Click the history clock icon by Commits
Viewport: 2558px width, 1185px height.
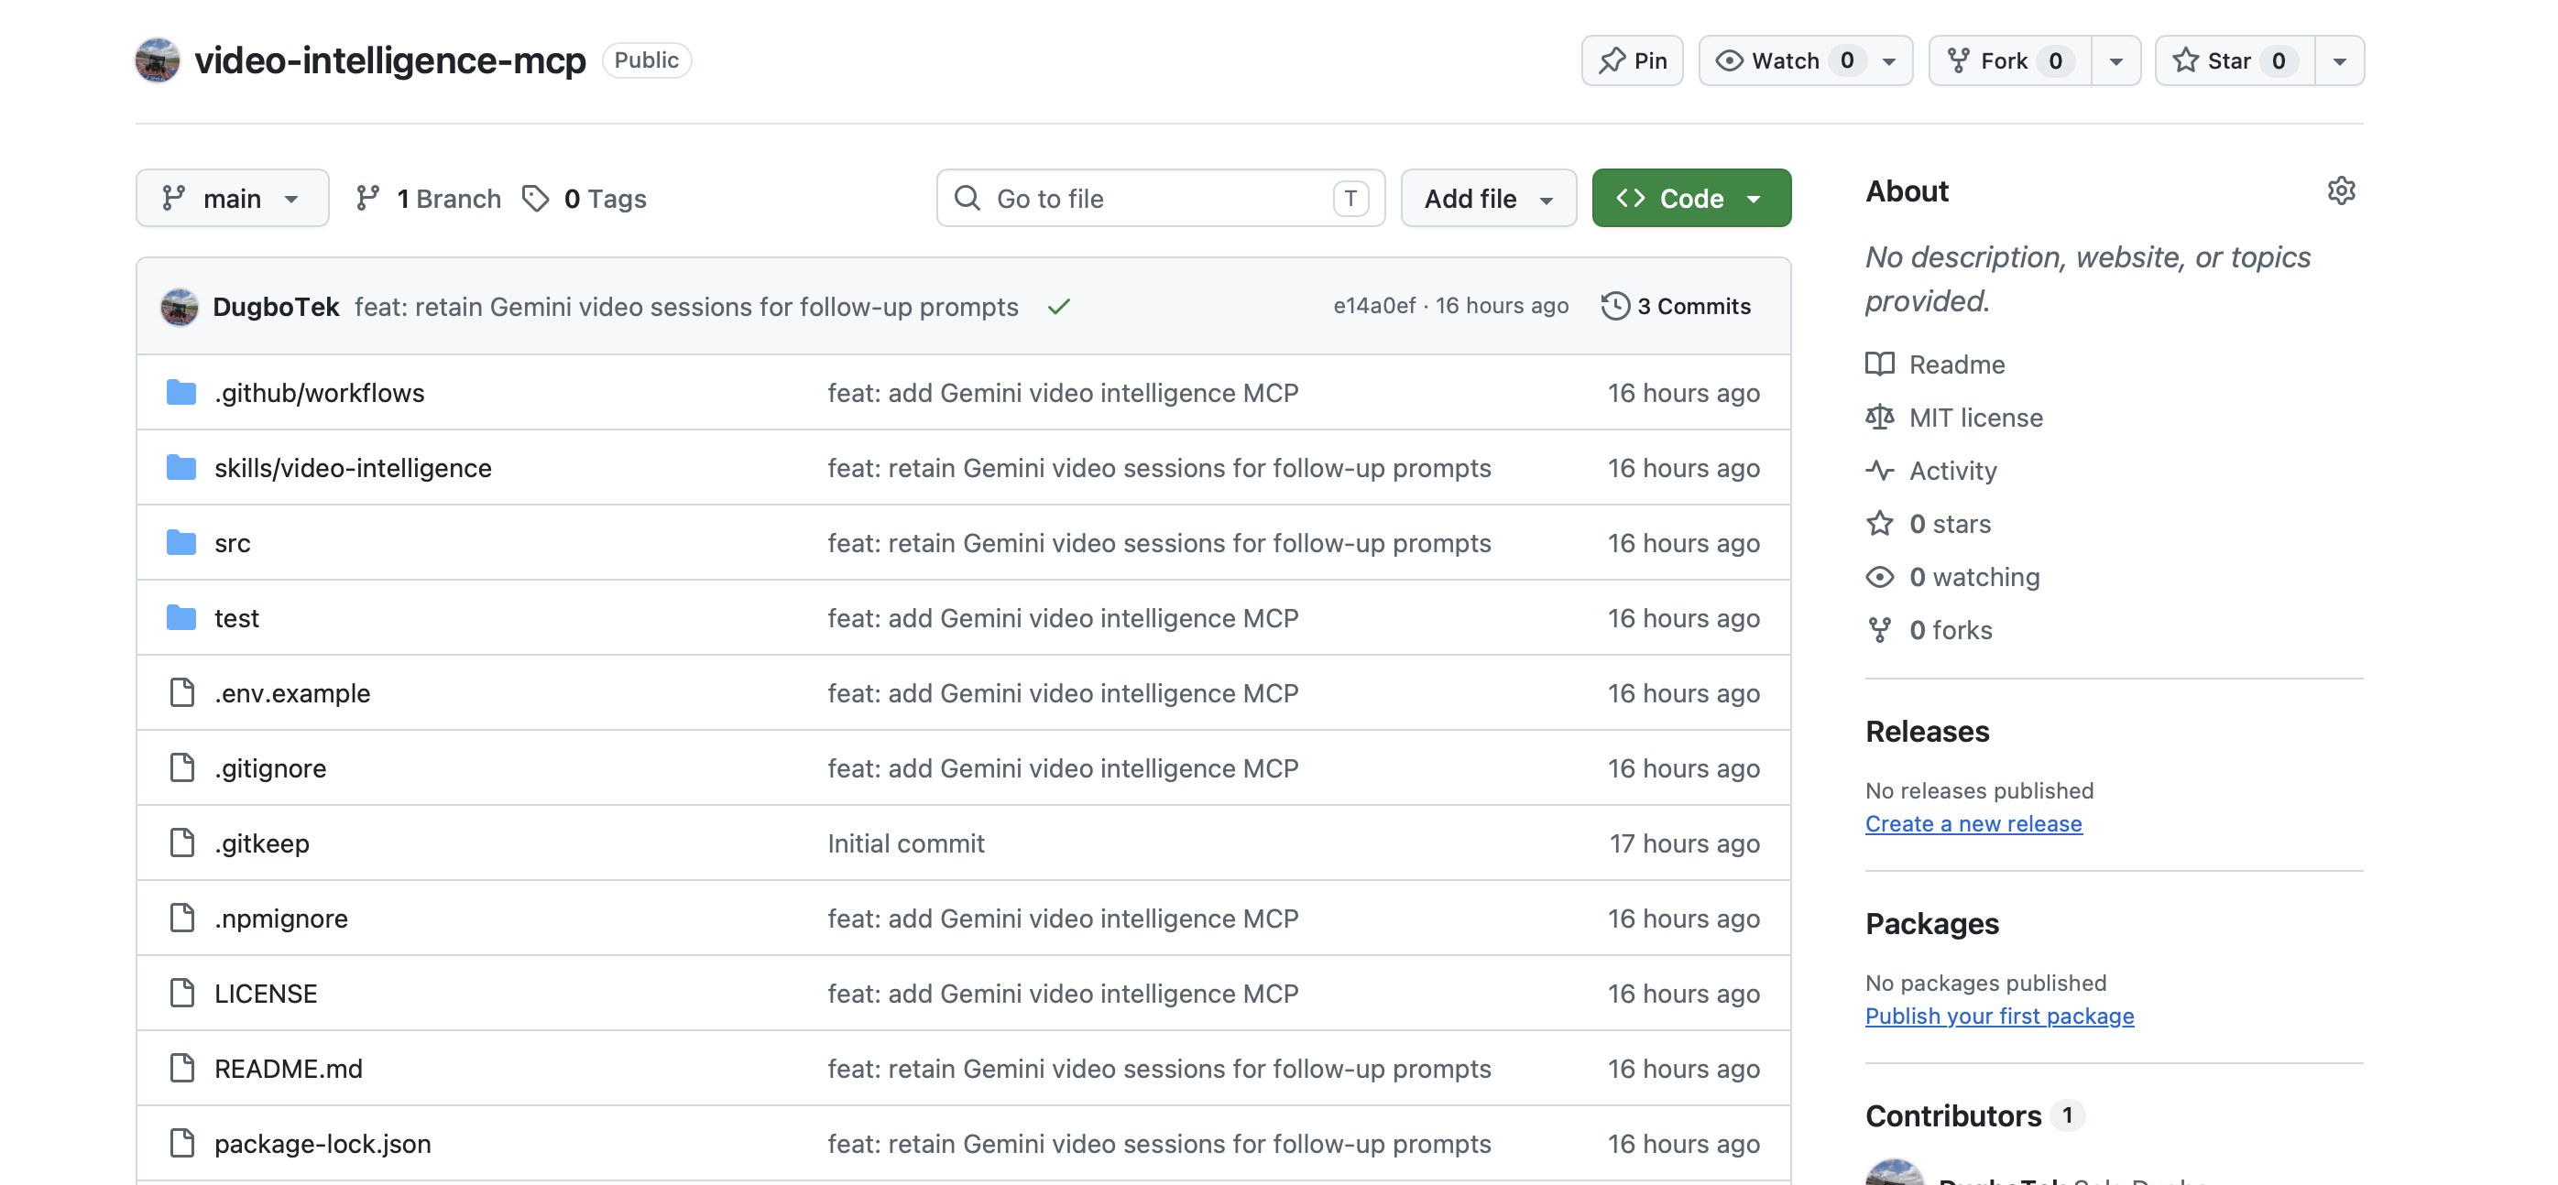tap(1614, 306)
